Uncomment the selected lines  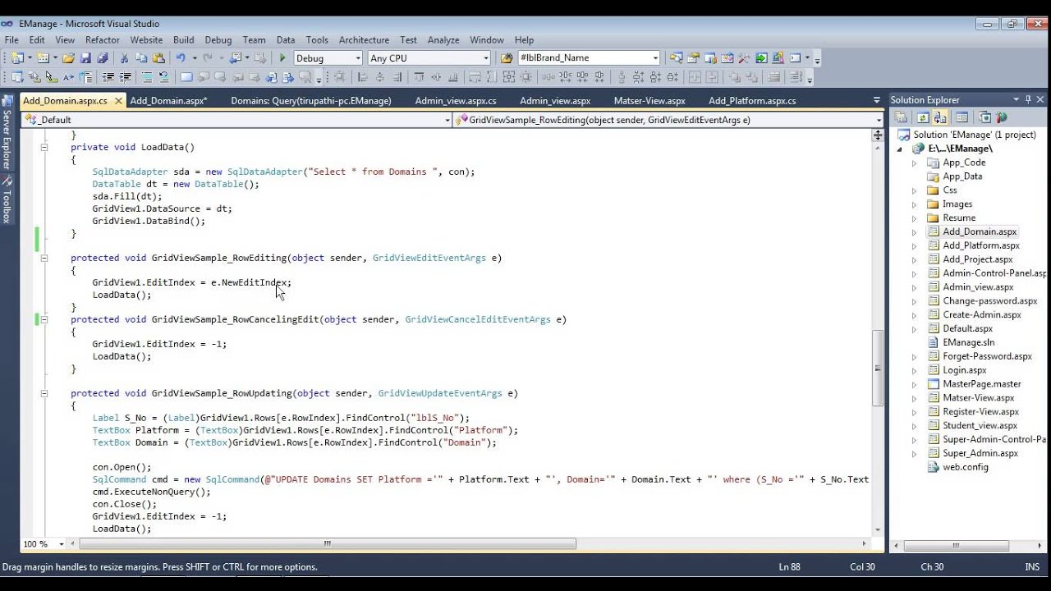tap(163, 77)
